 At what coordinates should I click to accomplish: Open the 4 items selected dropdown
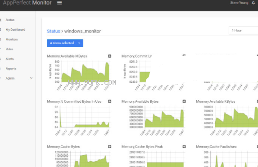coord(65,43)
